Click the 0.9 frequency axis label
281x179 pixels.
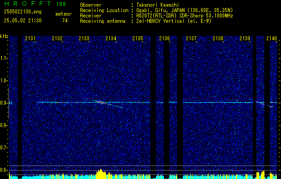(x=4, y=103)
